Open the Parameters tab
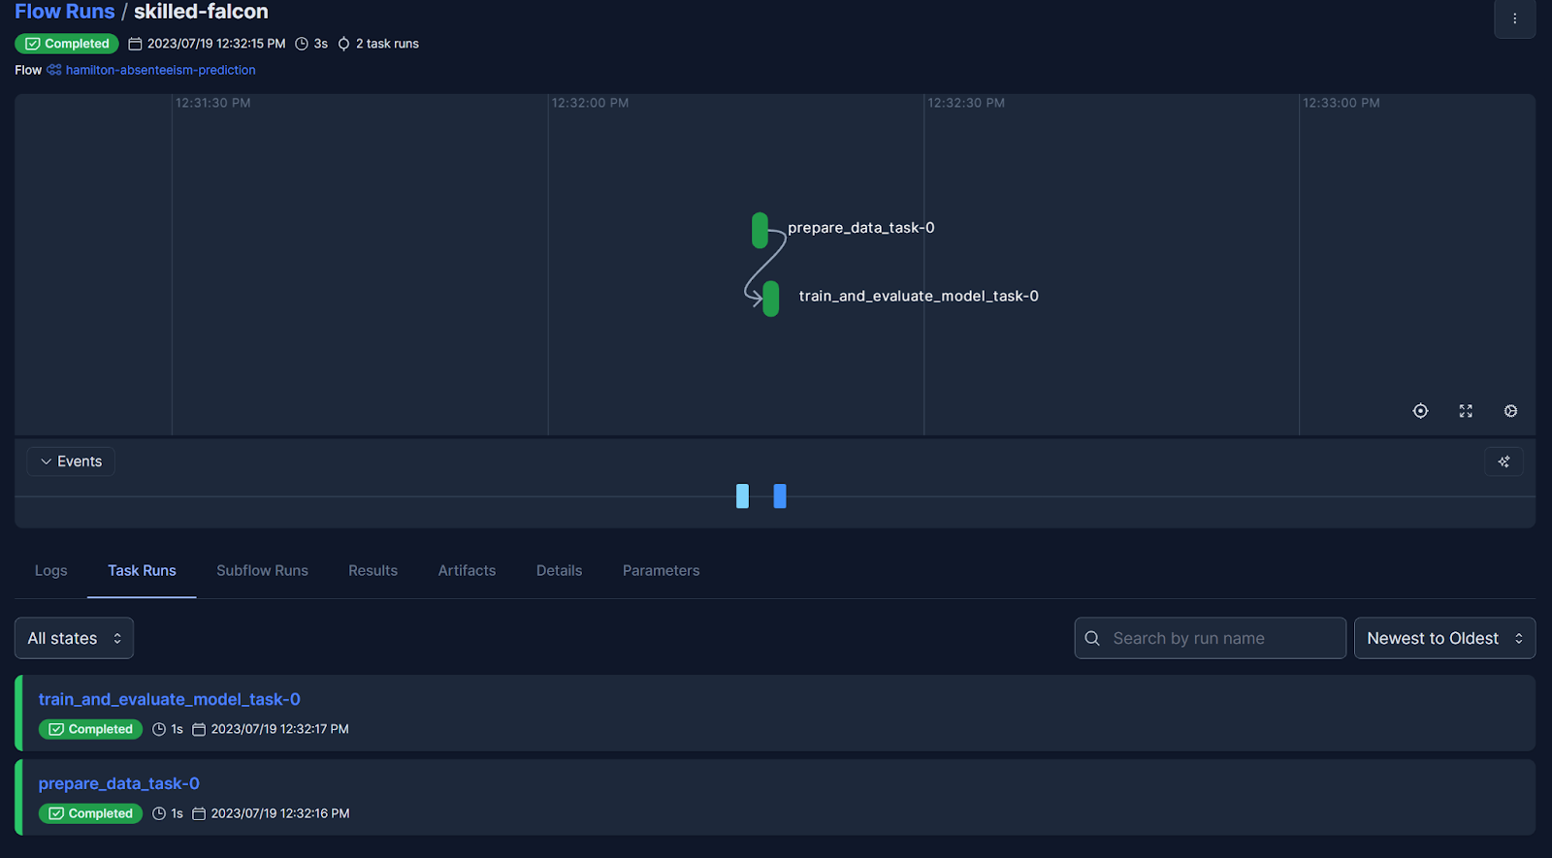This screenshot has width=1552, height=858. (661, 570)
